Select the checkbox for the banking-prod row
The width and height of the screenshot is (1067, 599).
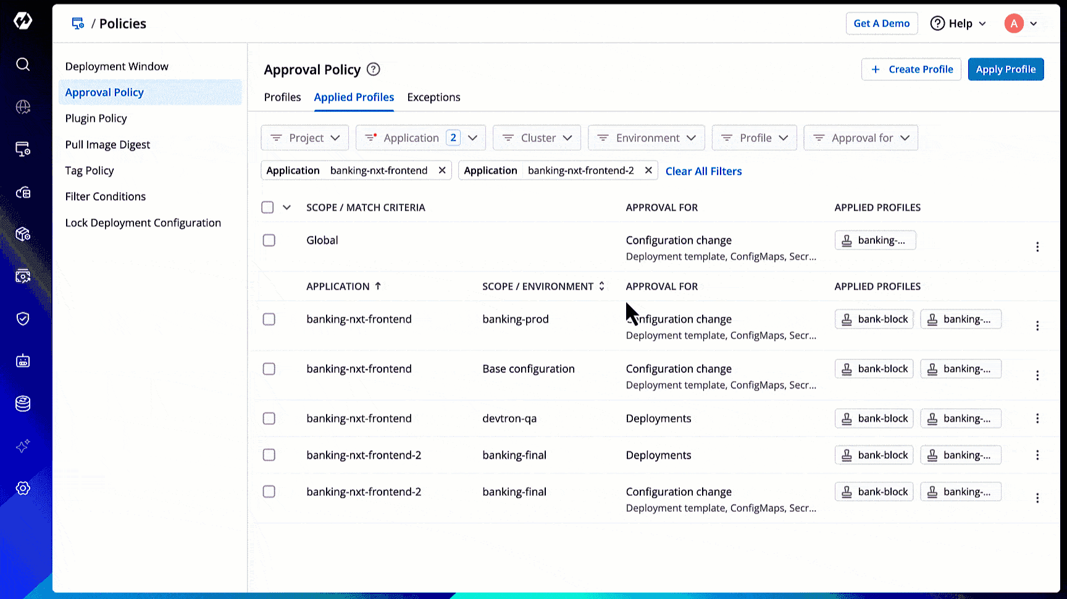tap(269, 319)
